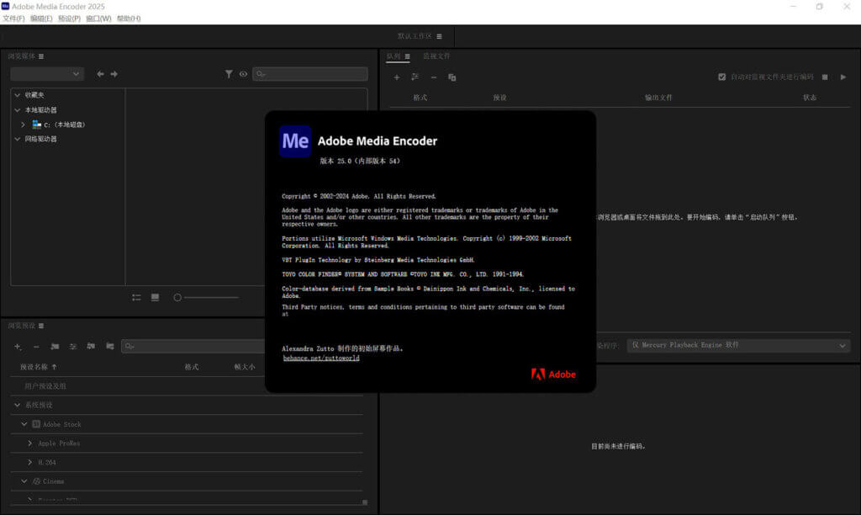Viewport: 861px width, 515px height.
Task: Open the Mercury Playback Engine renderer dropdown
Action: coord(738,345)
